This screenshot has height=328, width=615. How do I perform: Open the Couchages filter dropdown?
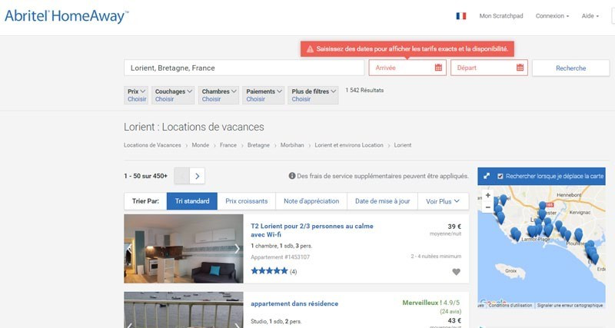point(173,95)
